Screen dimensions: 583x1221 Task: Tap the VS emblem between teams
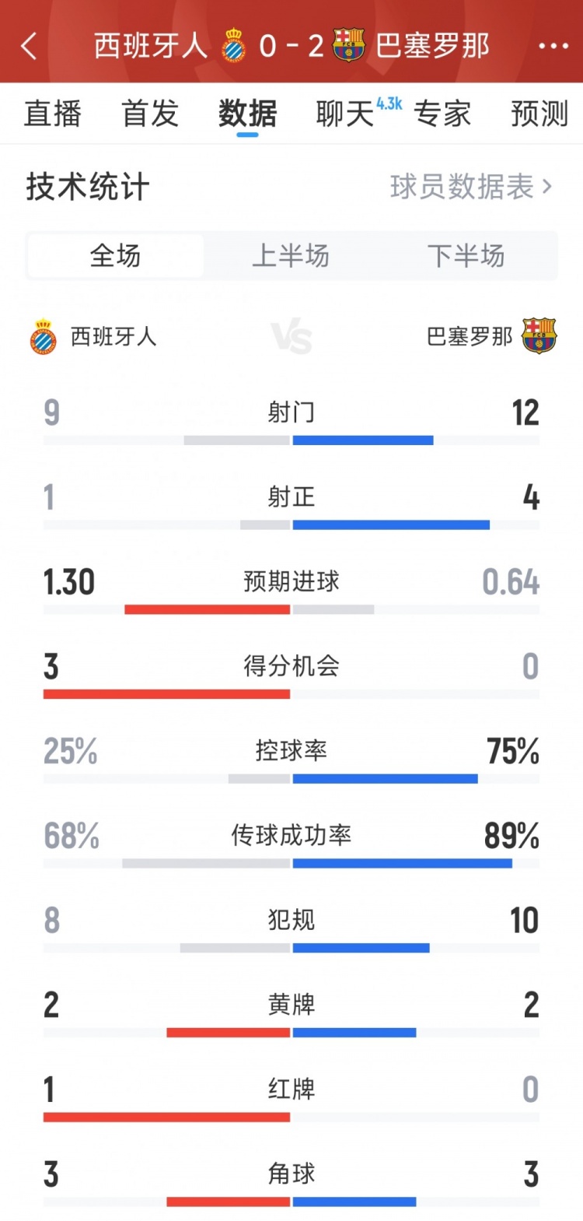coord(291,337)
